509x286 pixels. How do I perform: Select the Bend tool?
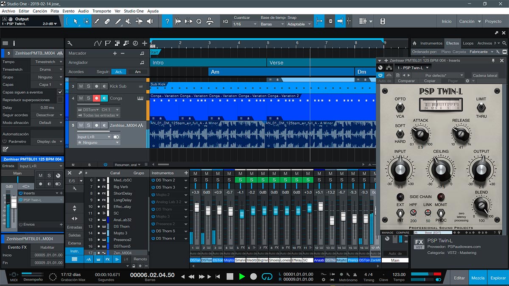point(139,21)
